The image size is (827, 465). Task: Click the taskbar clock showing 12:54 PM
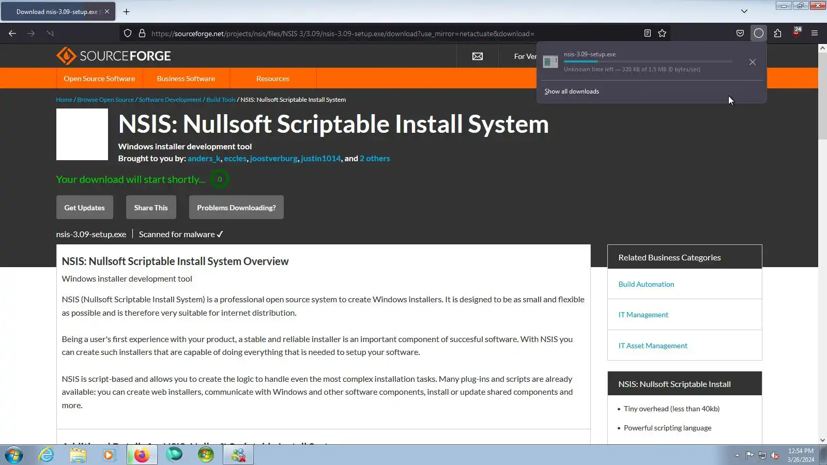[x=801, y=455]
